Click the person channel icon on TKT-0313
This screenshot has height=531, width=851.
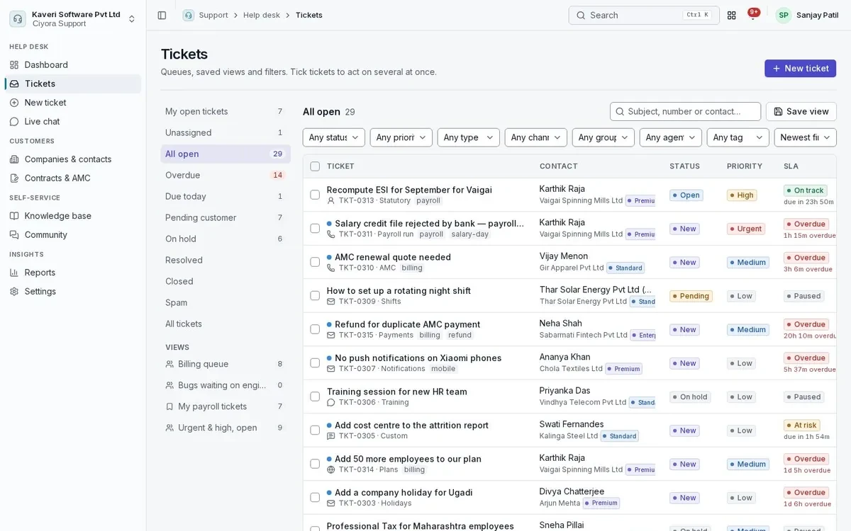(331, 200)
